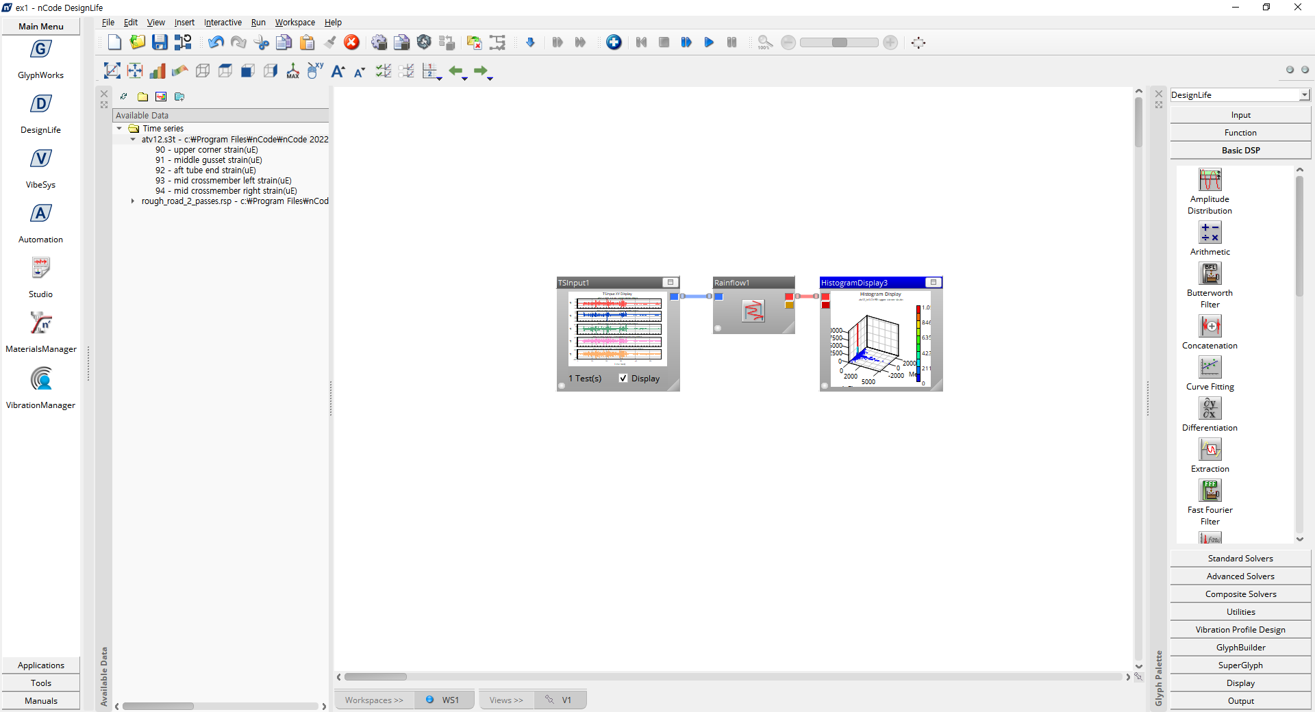
Task: Expand the Standard Solvers section
Action: pos(1240,559)
